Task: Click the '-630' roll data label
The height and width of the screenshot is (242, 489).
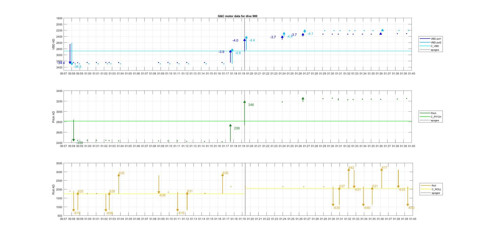Action: [x=411, y=208]
